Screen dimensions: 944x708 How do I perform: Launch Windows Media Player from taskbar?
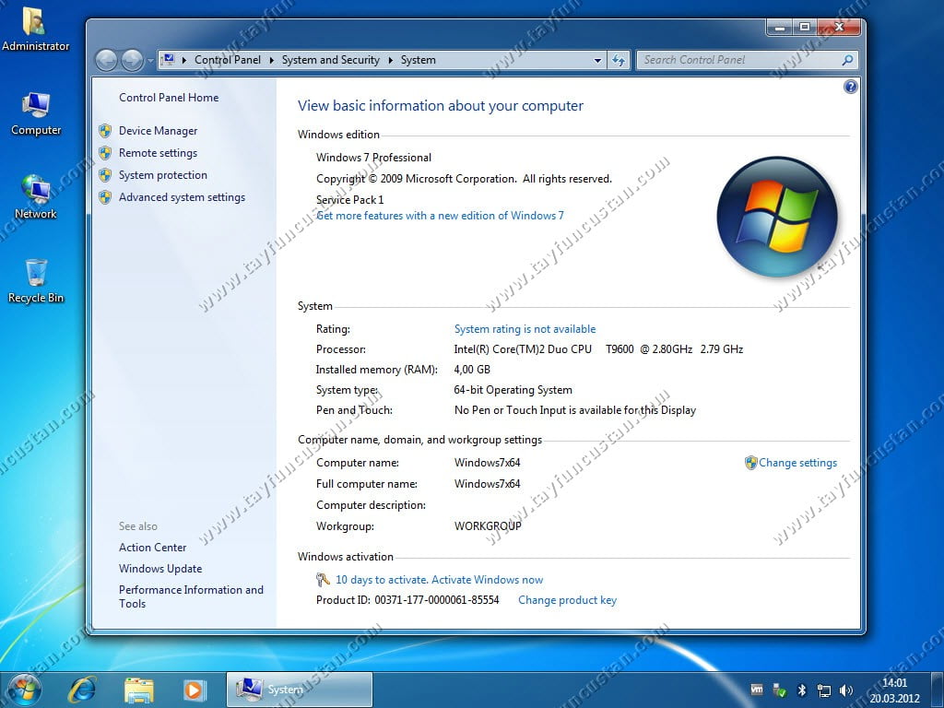(194, 689)
